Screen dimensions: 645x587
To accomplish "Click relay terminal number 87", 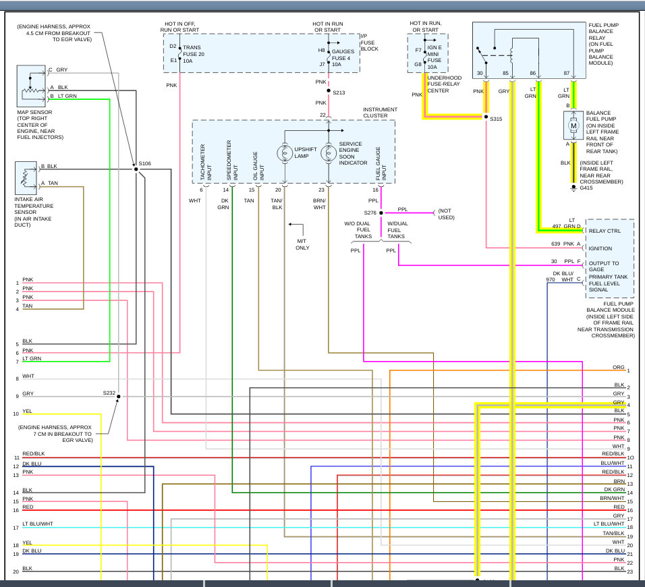I will [x=567, y=74].
